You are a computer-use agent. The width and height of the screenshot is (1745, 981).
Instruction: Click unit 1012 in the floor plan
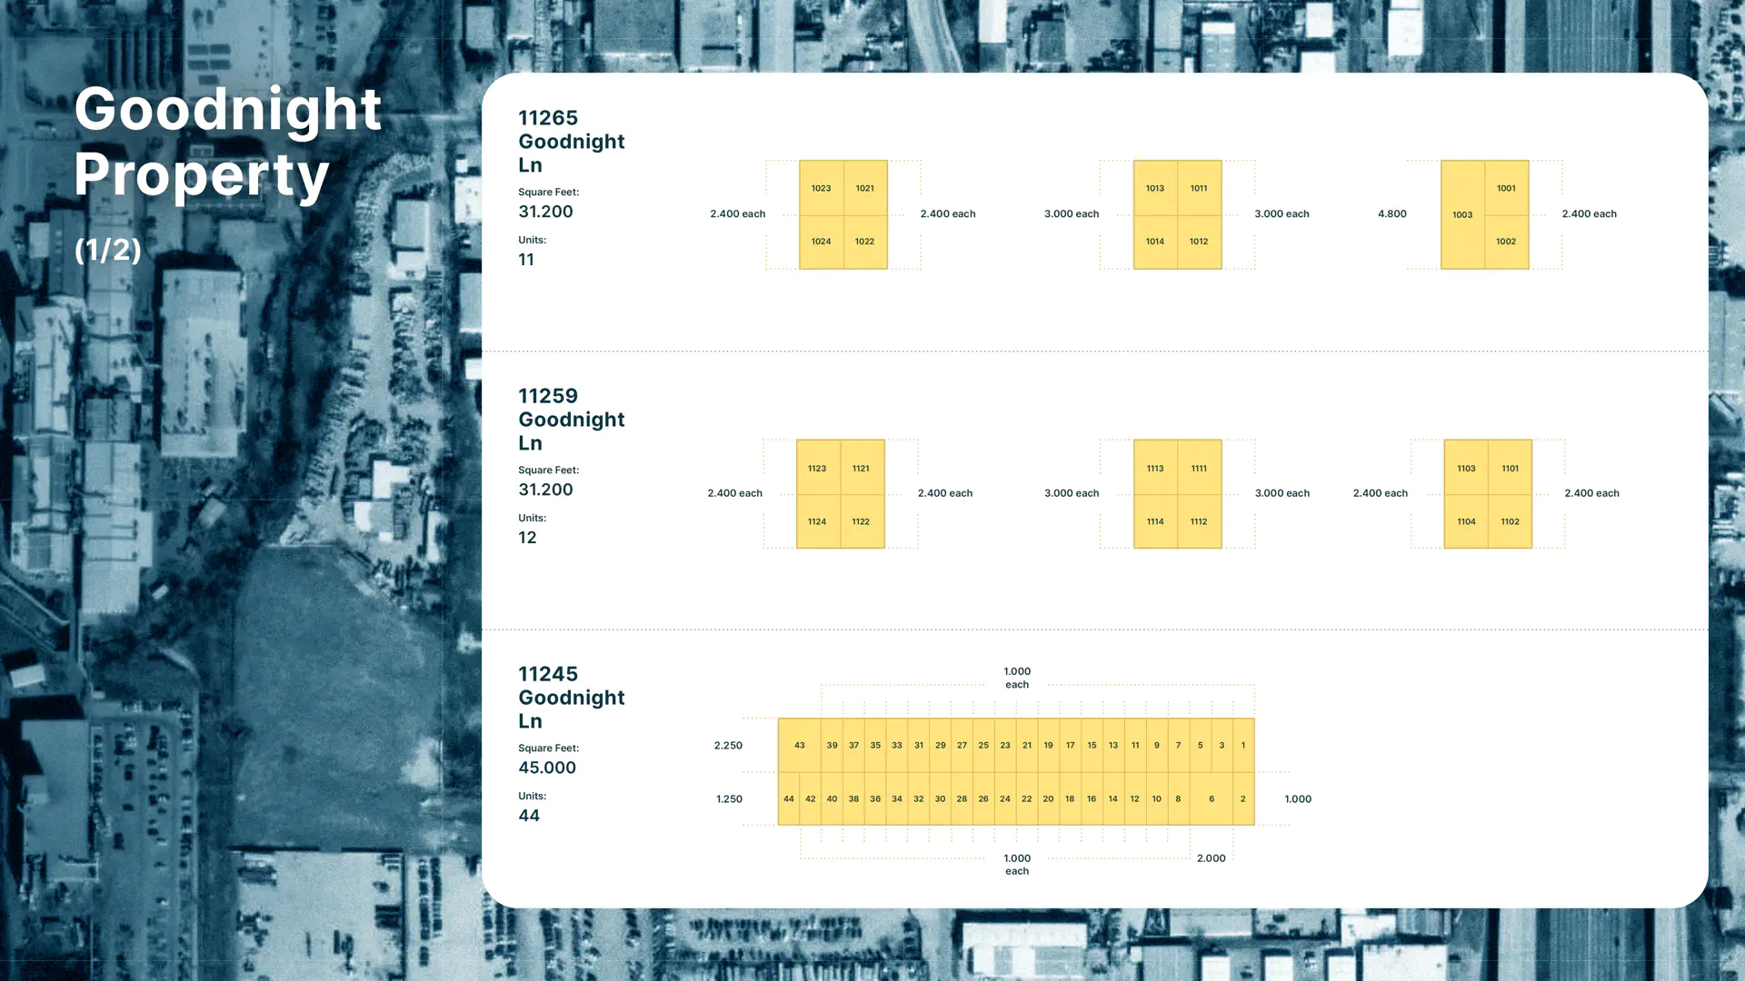coord(1199,242)
